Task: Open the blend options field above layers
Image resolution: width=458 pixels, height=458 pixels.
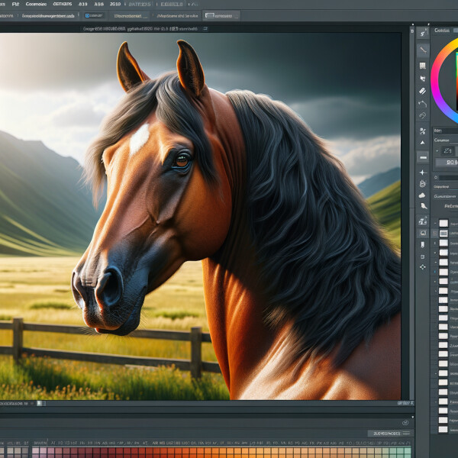Action: coord(445,185)
